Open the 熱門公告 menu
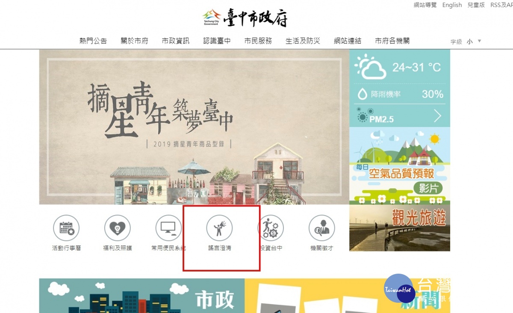This screenshot has width=513, height=313. [93, 41]
